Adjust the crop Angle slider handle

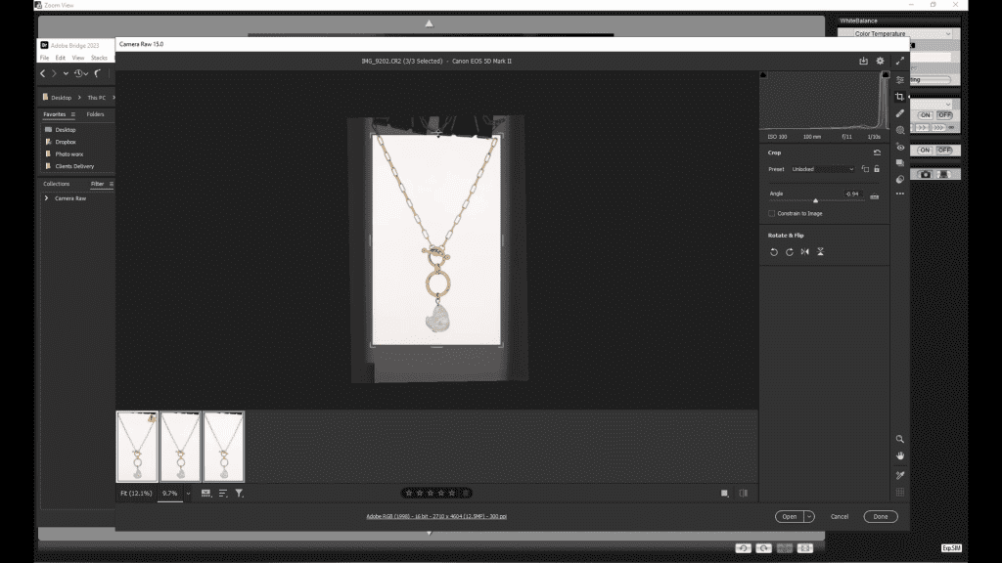(815, 200)
